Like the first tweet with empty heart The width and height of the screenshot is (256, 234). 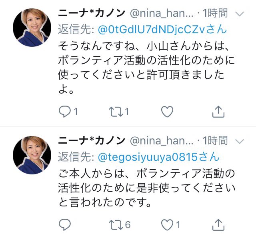[167, 112]
